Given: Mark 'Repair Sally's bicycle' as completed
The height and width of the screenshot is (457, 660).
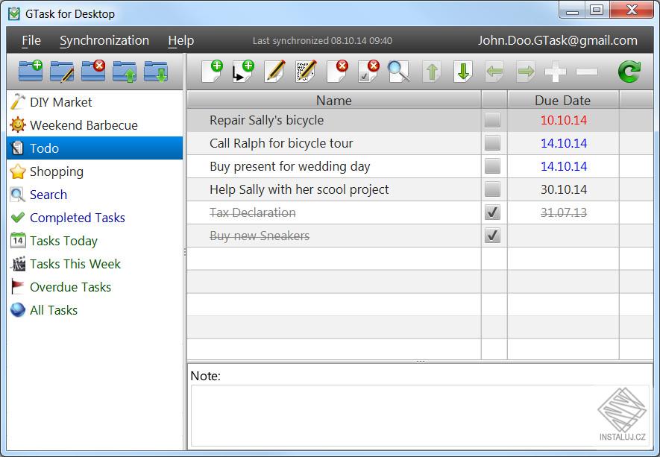Looking at the screenshot, I should tap(491, 119).
